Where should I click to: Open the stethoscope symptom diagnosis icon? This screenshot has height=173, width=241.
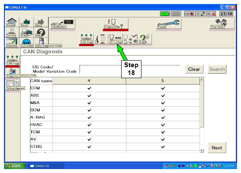[x=130, y=39]
